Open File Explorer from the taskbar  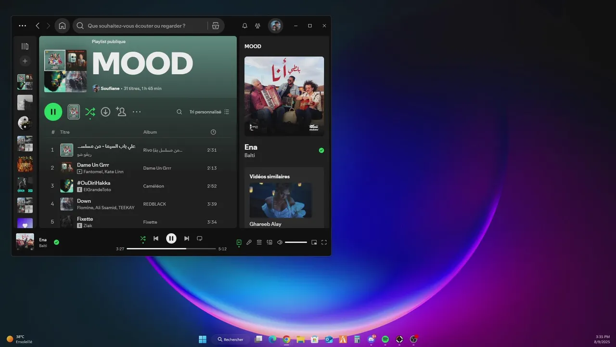point(300,339)
